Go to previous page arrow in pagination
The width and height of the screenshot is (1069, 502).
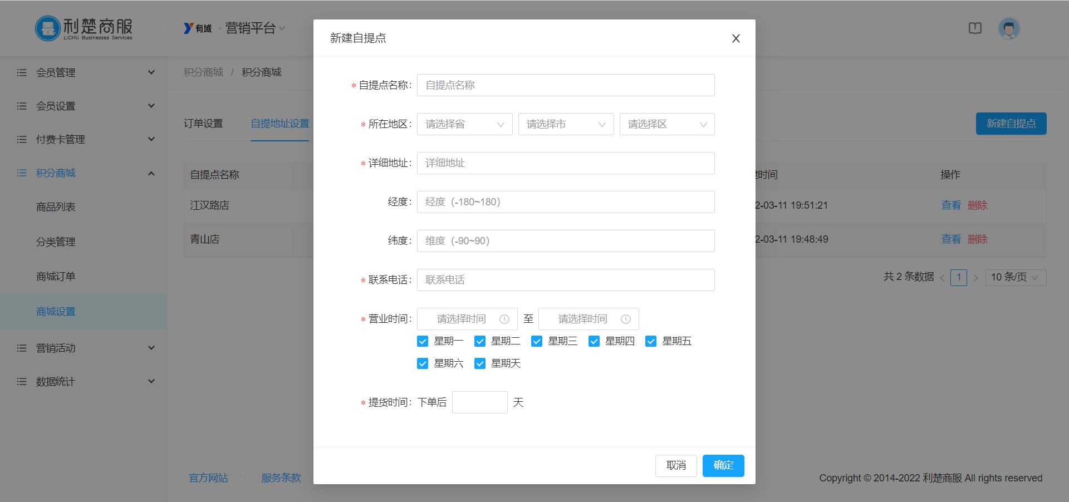(942, 278)
